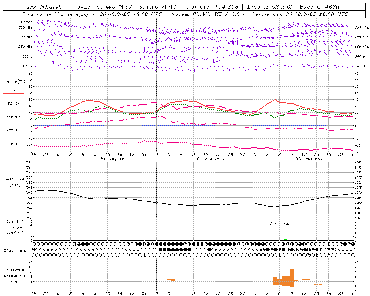The height and width of the screenshot is (296, 370).
Task: Click the (мм/1ч.) units label
Action: coord(15,233)
